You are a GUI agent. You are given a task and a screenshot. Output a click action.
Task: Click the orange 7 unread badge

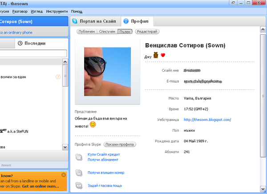[x=58, y=77]
